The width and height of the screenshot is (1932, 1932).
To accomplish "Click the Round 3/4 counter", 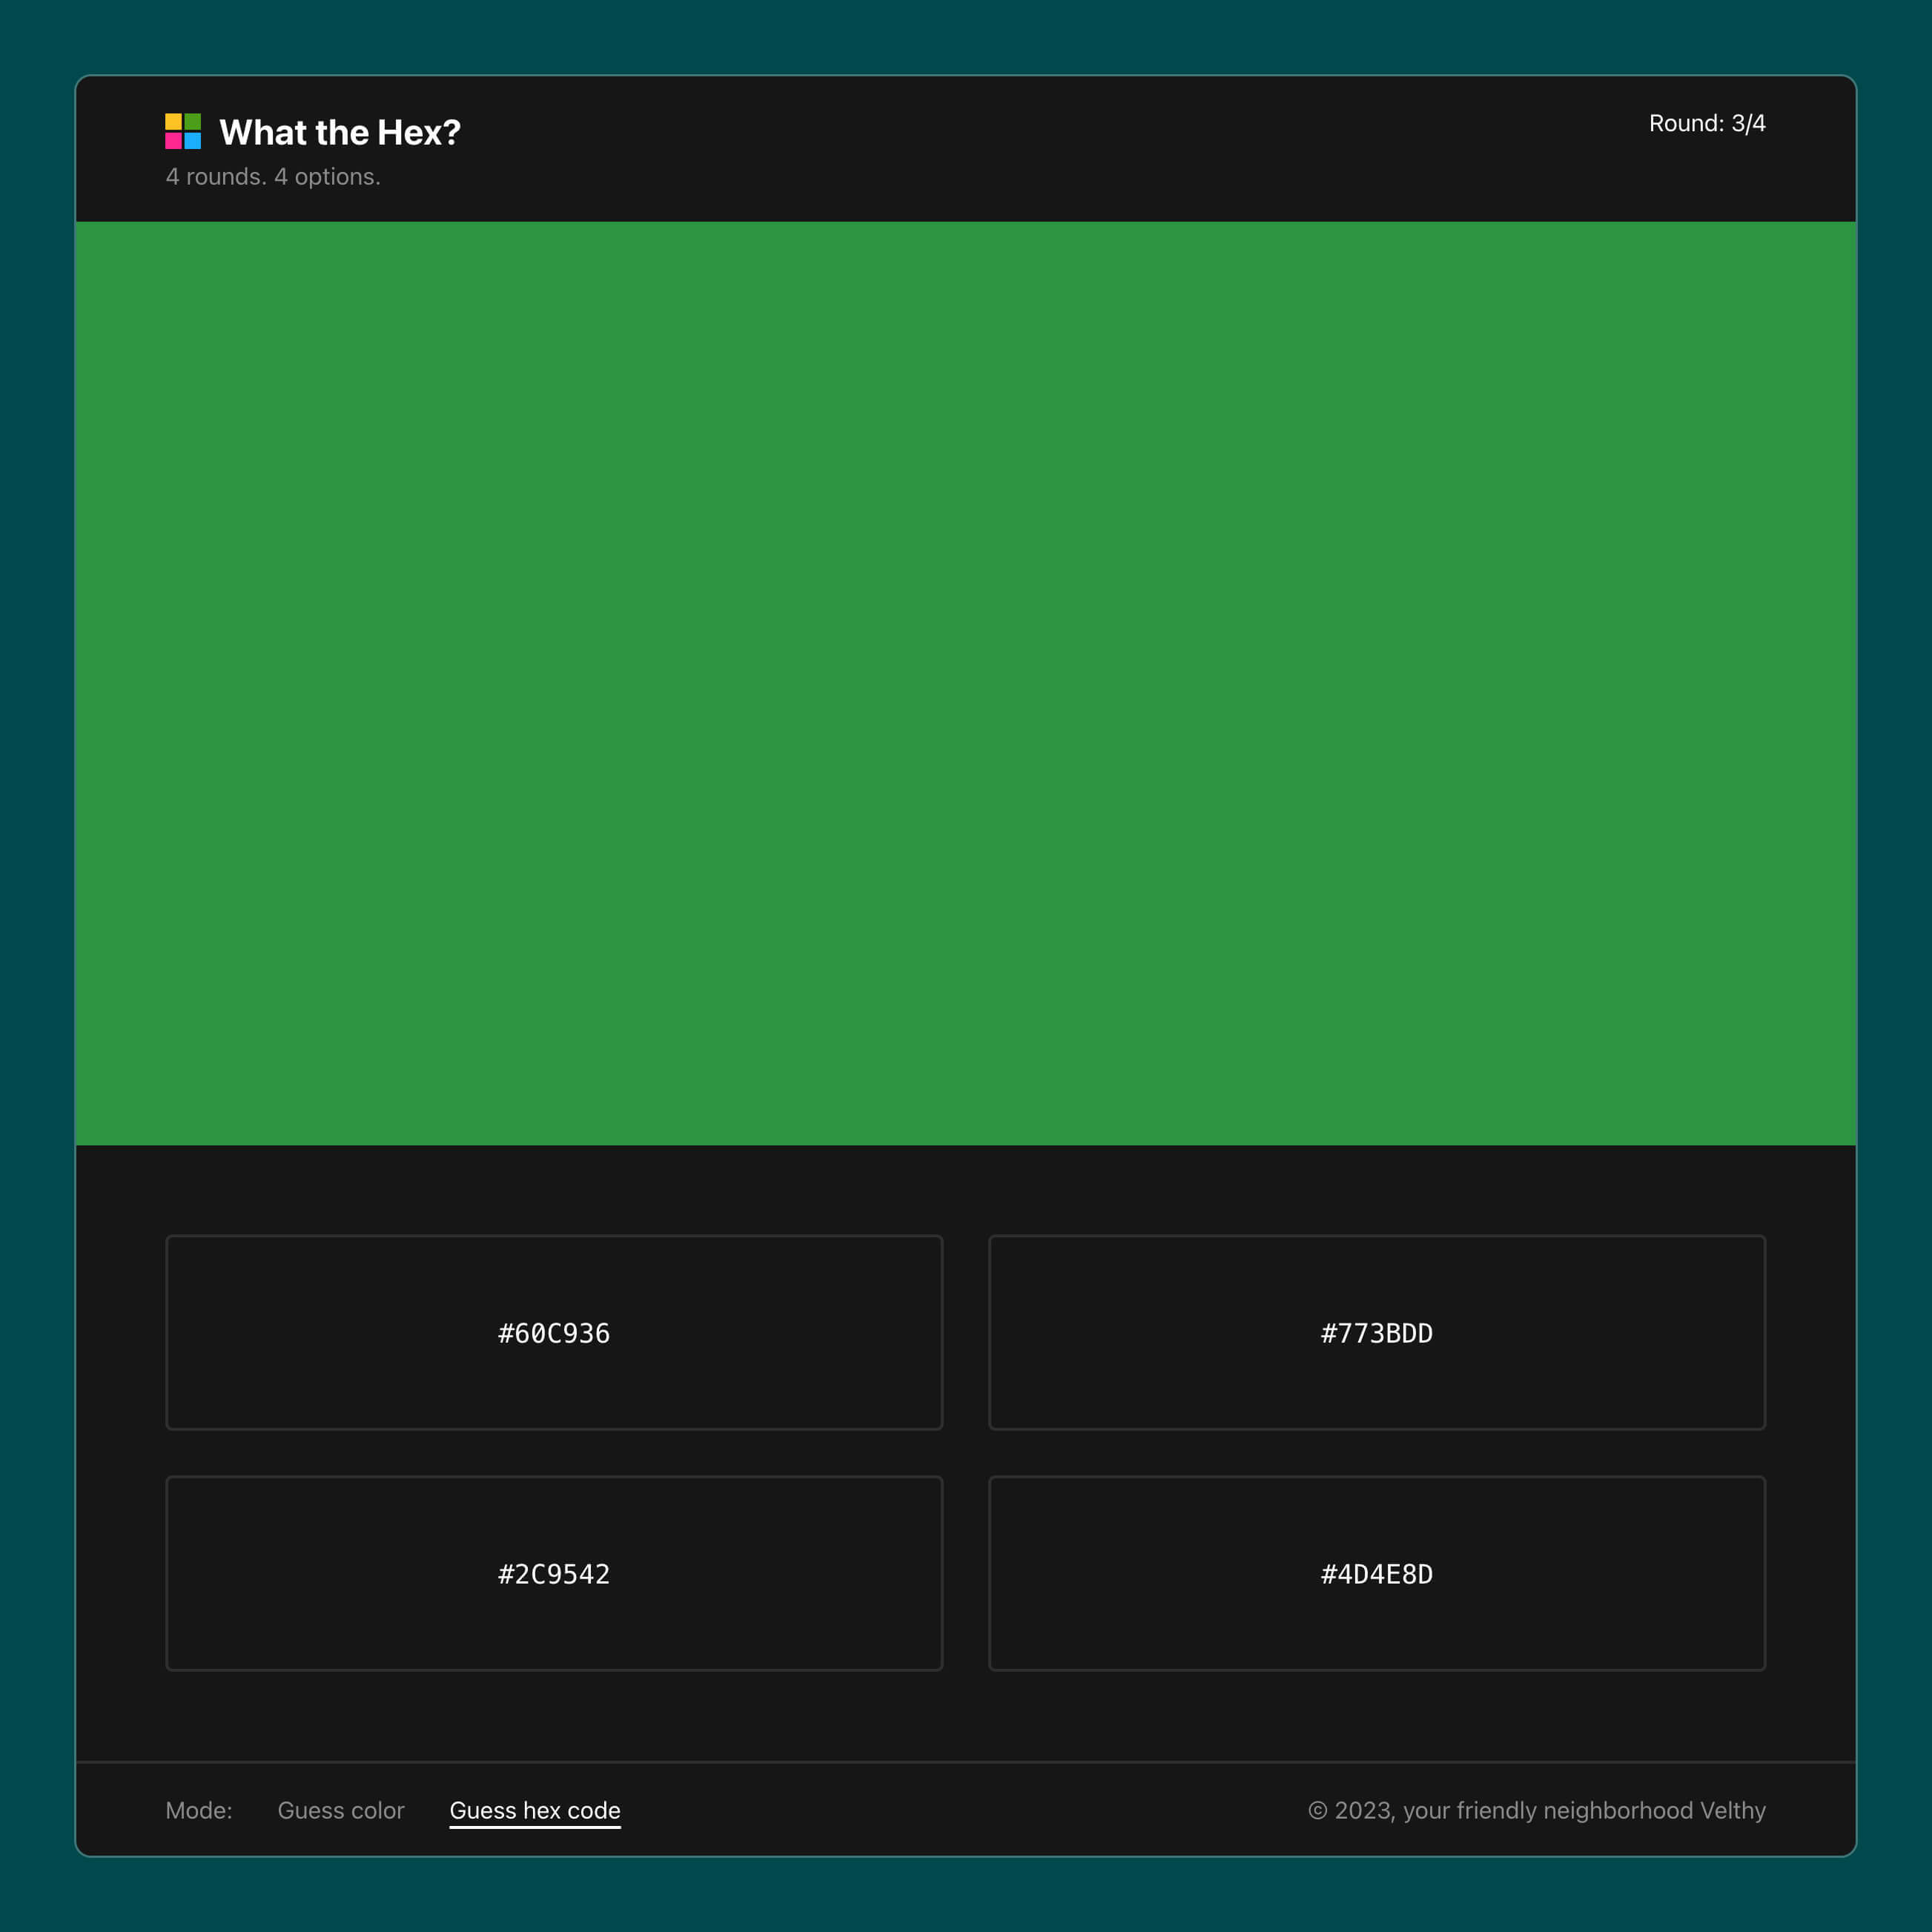I will [1707, 122].
